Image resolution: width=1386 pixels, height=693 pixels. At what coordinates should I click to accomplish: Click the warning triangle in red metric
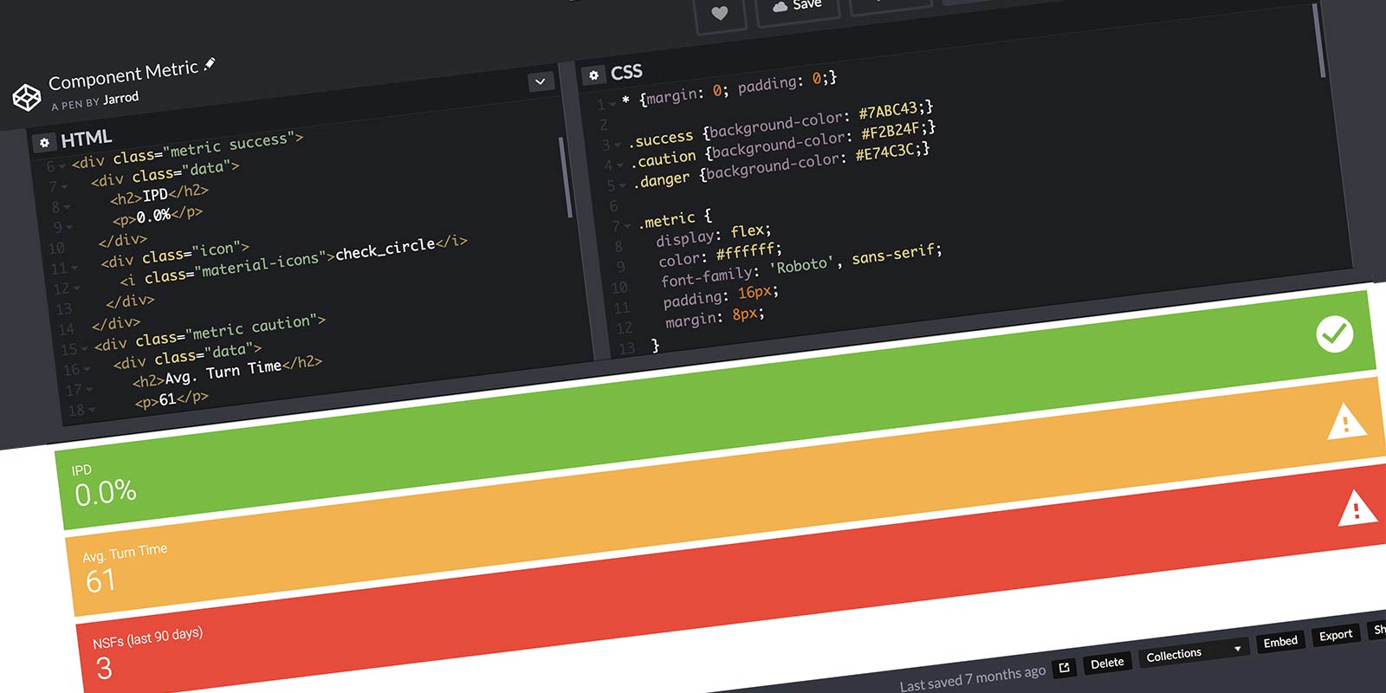coord(1357,508)
